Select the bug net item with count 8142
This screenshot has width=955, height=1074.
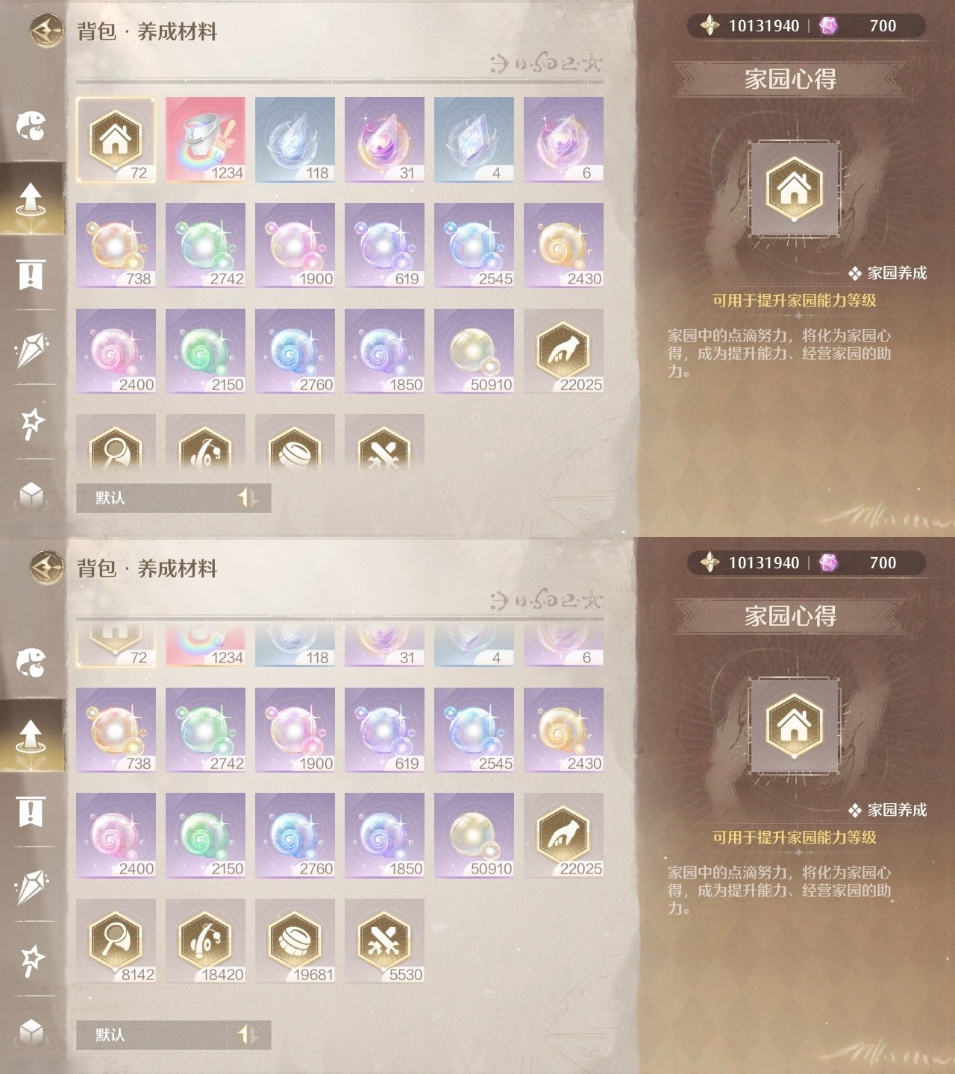click(116, 941)
